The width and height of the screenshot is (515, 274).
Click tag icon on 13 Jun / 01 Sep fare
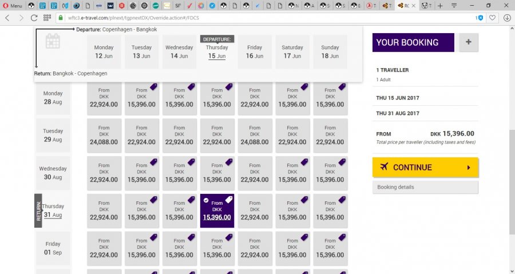[153, 237]
